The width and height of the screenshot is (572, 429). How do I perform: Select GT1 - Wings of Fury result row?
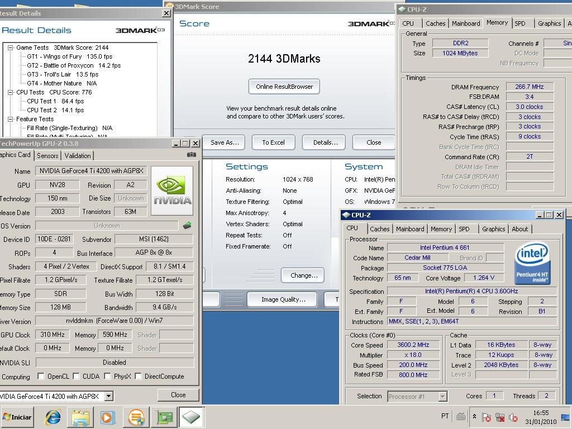pos(69,56)
